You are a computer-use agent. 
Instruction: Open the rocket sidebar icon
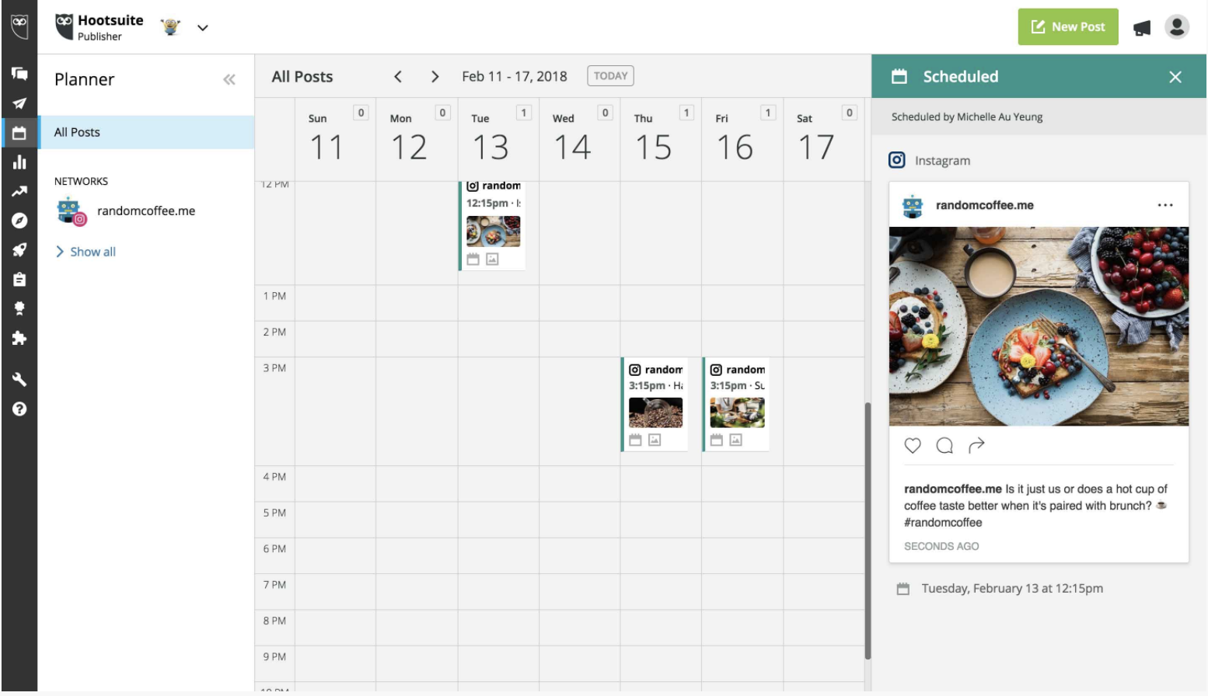[19, 250]
